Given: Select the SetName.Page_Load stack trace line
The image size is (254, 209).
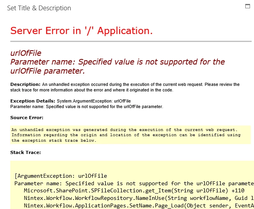Looking at the screenshot, I should pos(139,205).
